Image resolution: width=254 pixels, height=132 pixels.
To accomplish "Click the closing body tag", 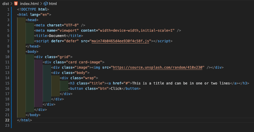I will coord(33,115).
